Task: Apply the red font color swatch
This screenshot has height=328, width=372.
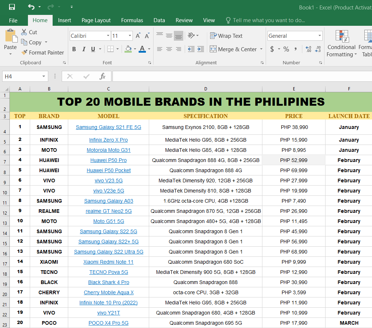Action: (x=142, y=49)
